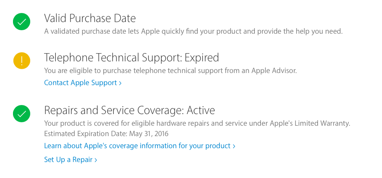Click the chevron after Set Up a Repair

pyautogui.click(x=96, y=160)
